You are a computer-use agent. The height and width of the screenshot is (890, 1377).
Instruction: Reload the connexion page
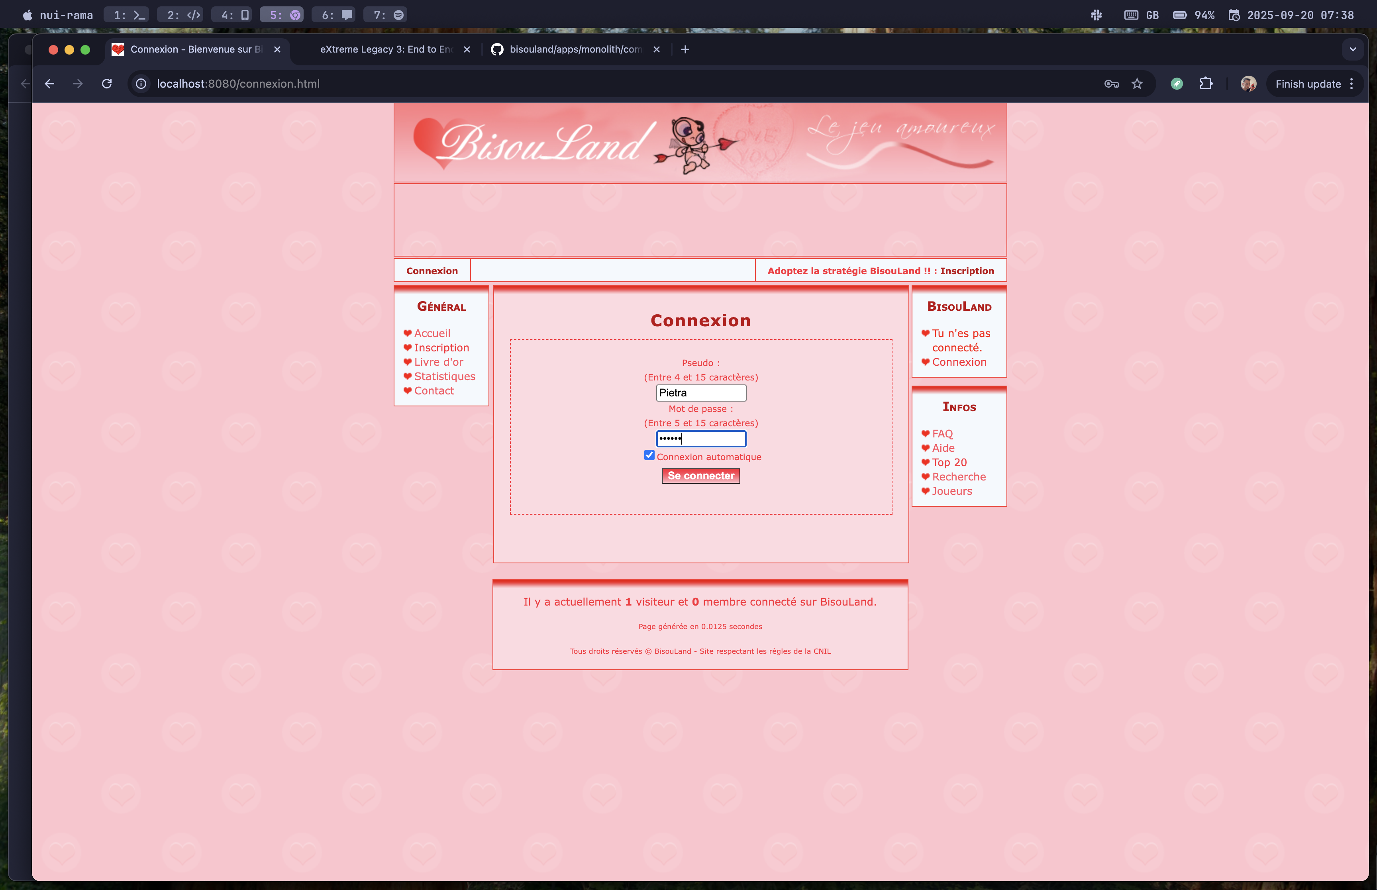click(107, 84)
